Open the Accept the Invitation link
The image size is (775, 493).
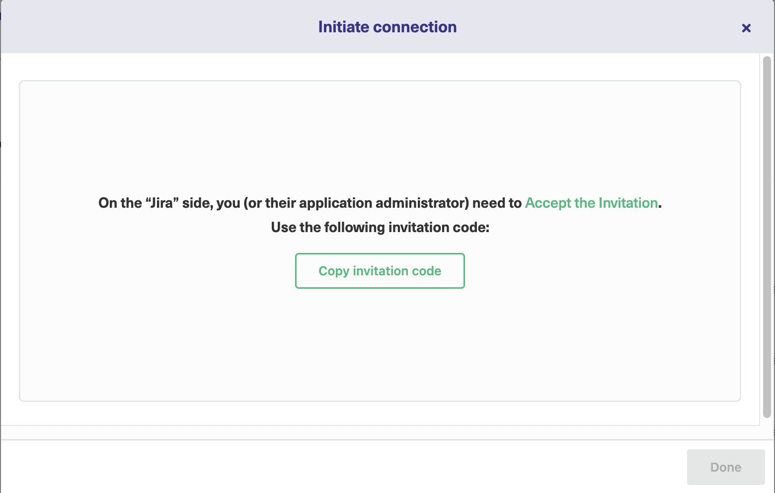591,203
